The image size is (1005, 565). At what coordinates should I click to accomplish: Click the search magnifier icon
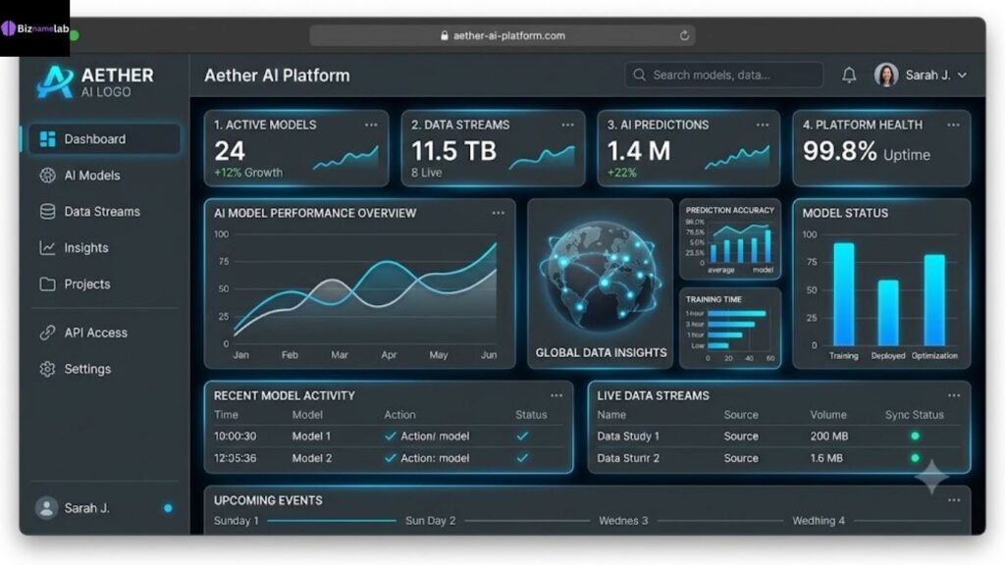coord(639,75)
